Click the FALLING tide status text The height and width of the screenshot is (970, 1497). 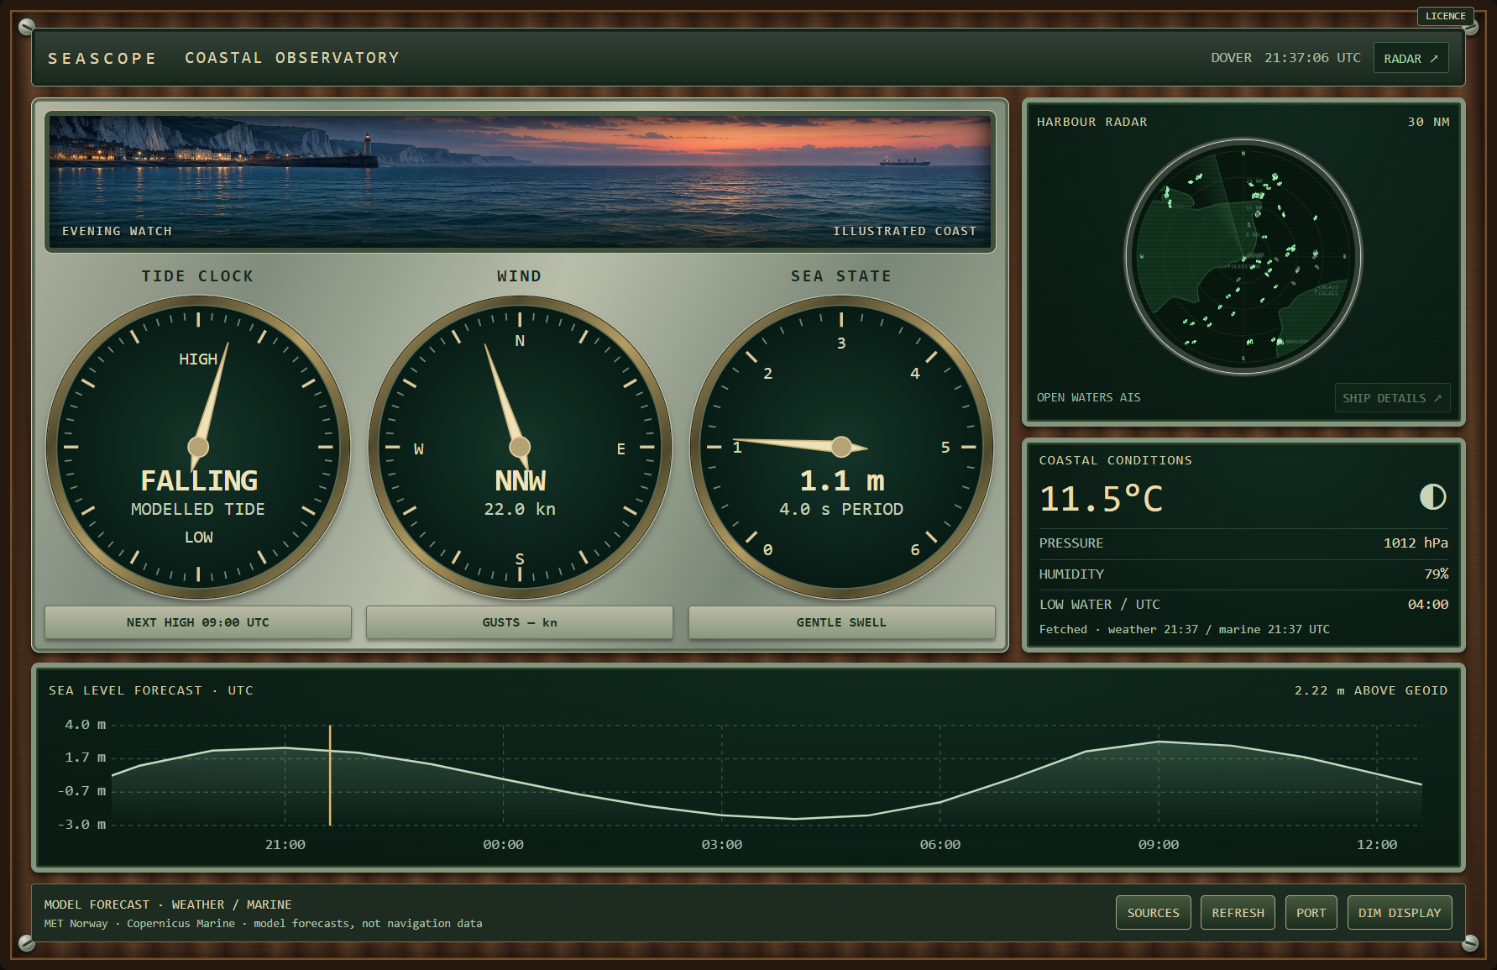coord(199,480)
